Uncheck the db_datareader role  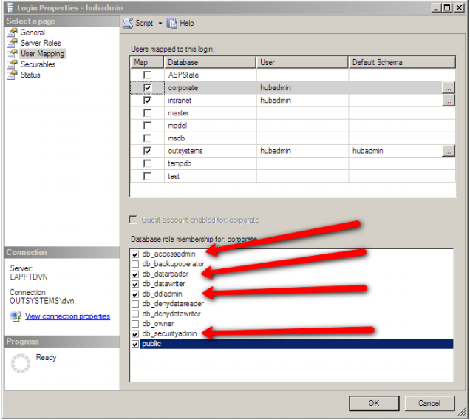135,274
